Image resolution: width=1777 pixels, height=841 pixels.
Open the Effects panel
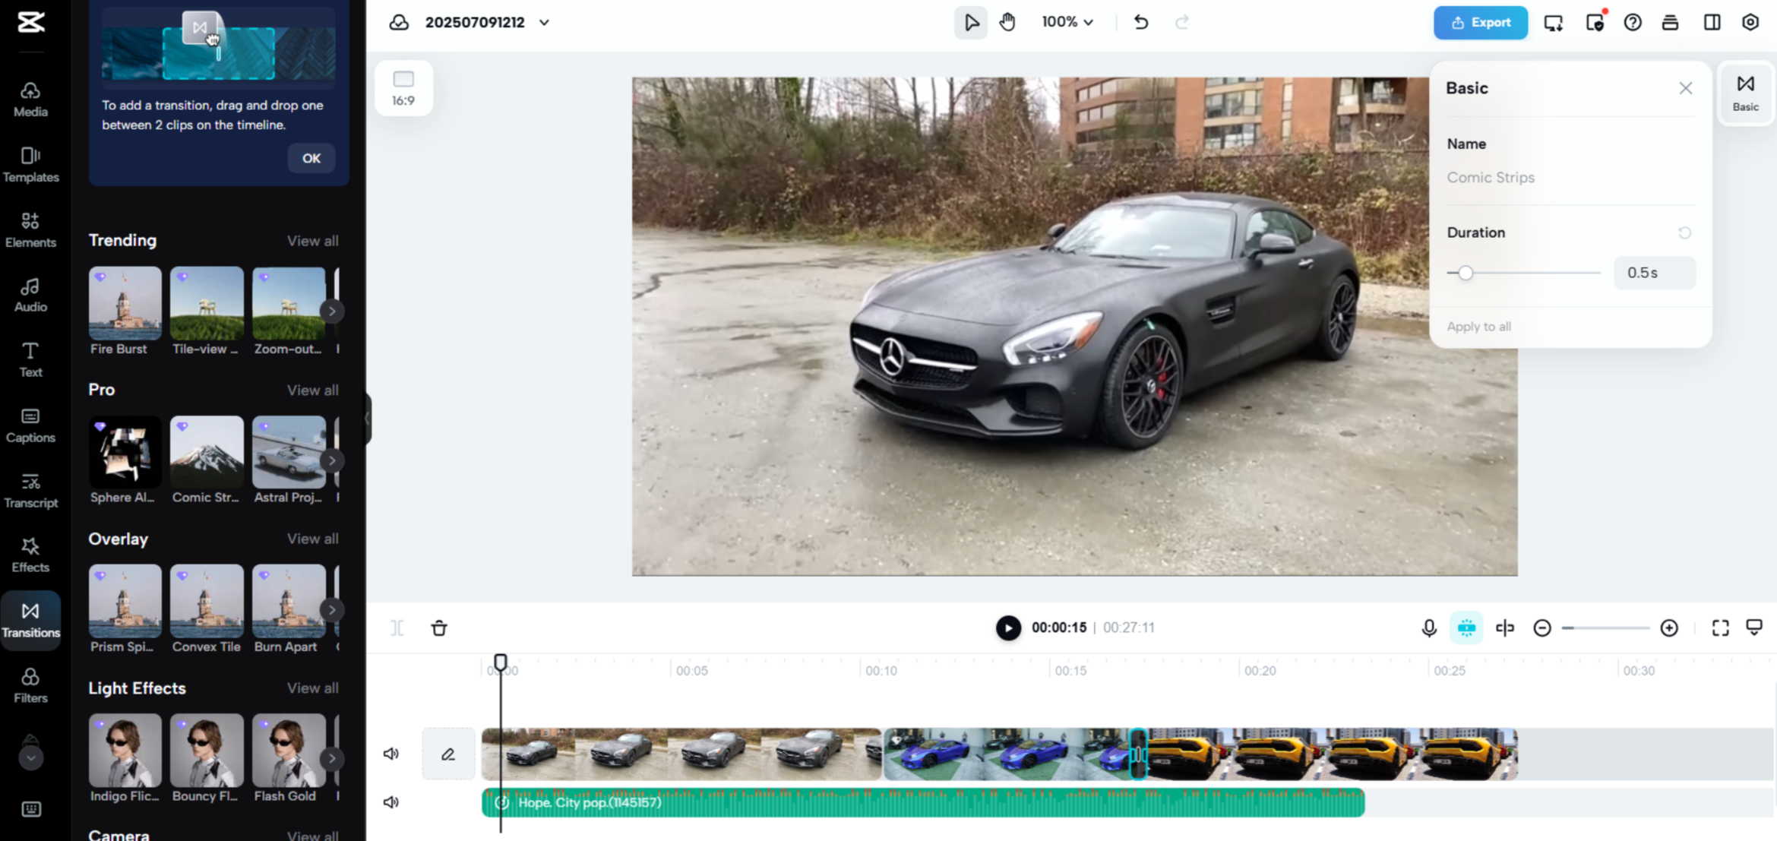pos(30,554)
